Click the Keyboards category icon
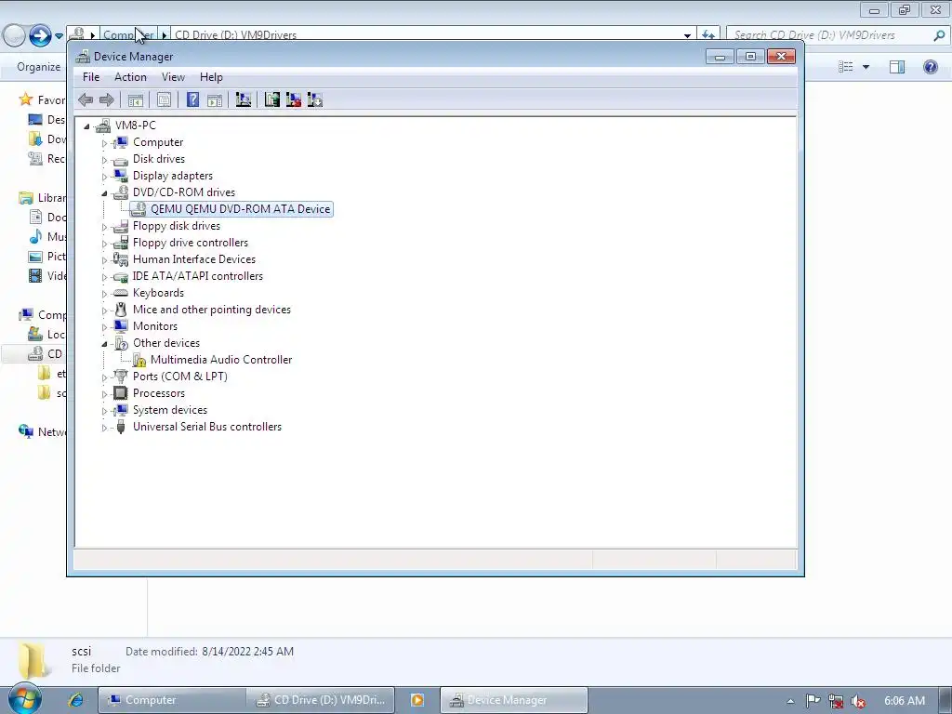 tap(121, 293)
